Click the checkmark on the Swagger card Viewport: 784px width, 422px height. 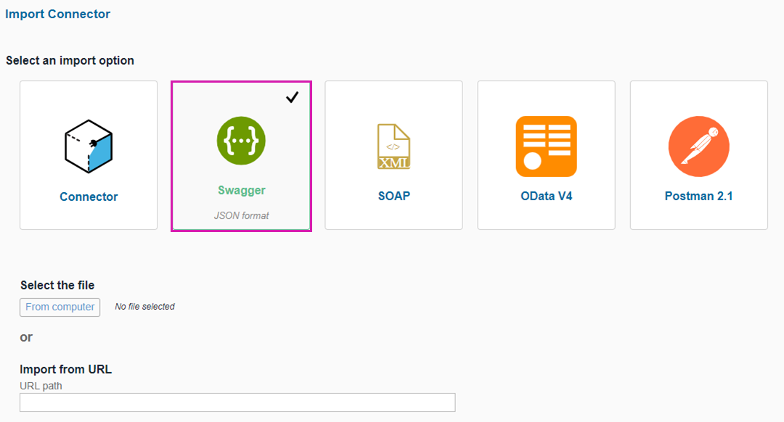[x=292, y=97]
